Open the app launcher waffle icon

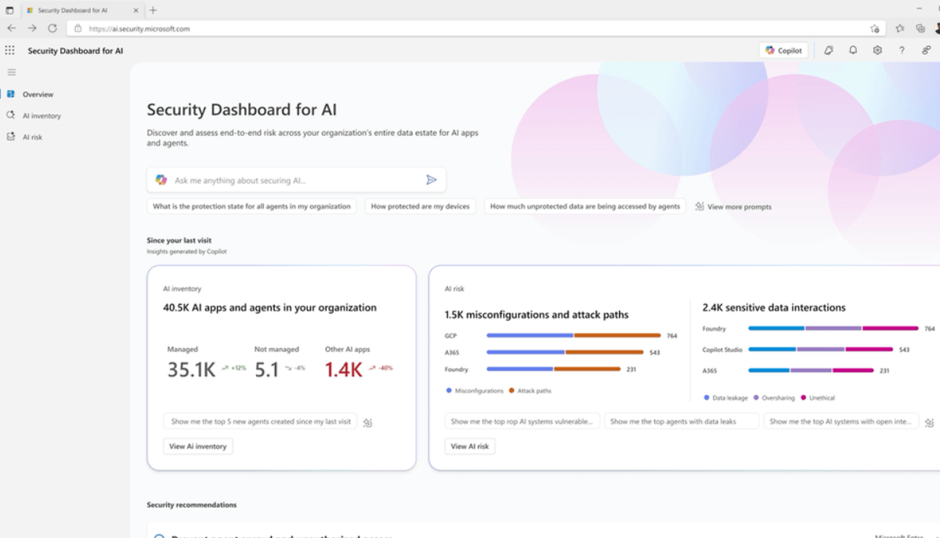pos(10,50)
